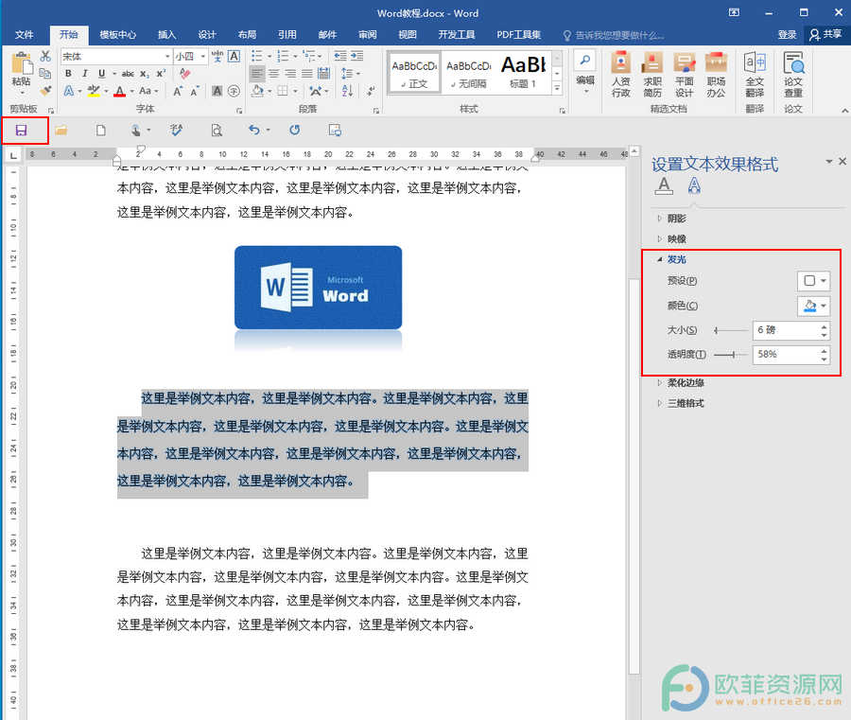Select the Text Effects tab icon in pane

click(x=694, y=185)
